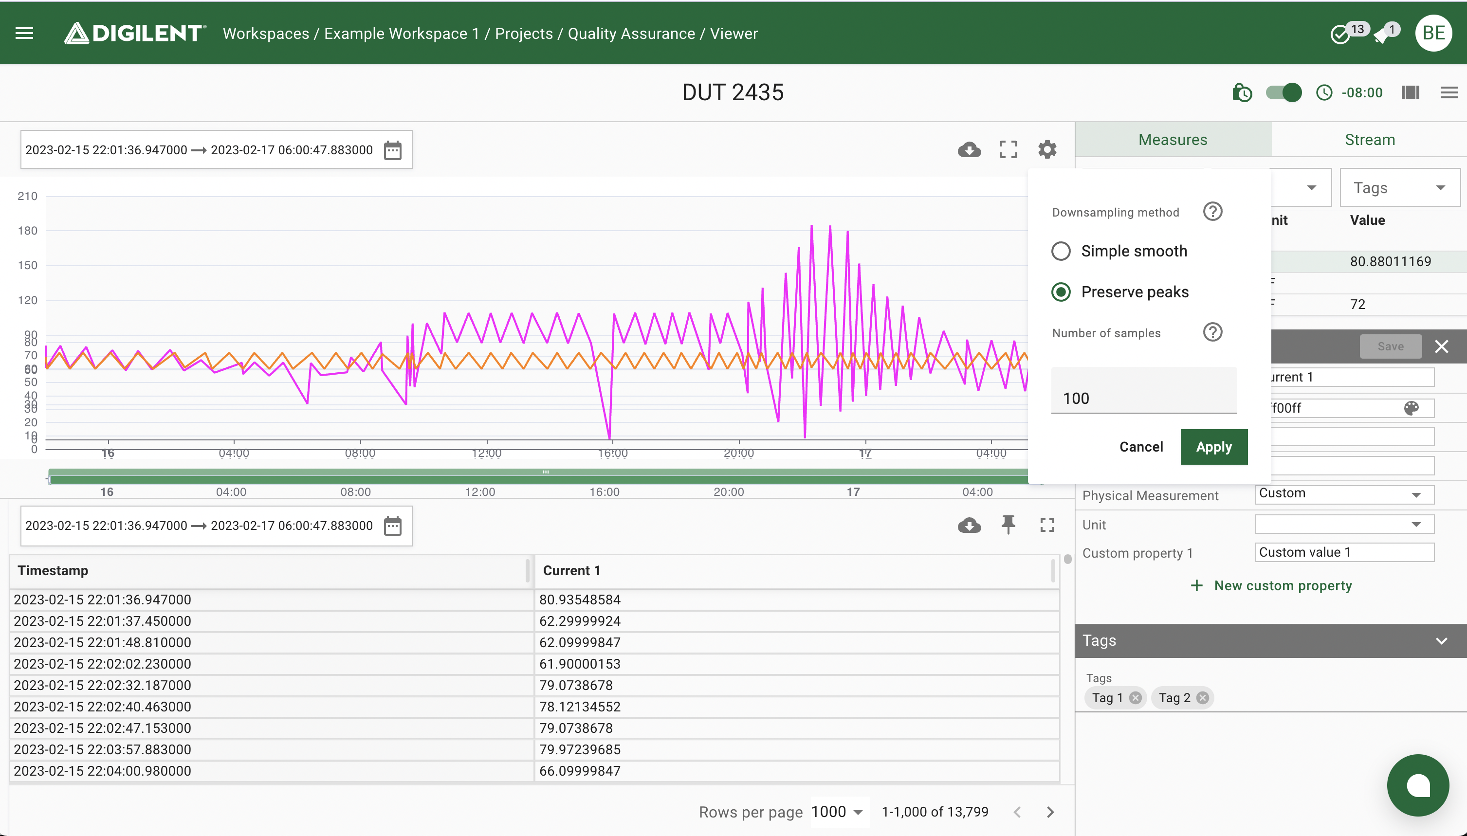1467x836 pixels.
Task: Open the chart date range calendar
Action: point(393,150)
